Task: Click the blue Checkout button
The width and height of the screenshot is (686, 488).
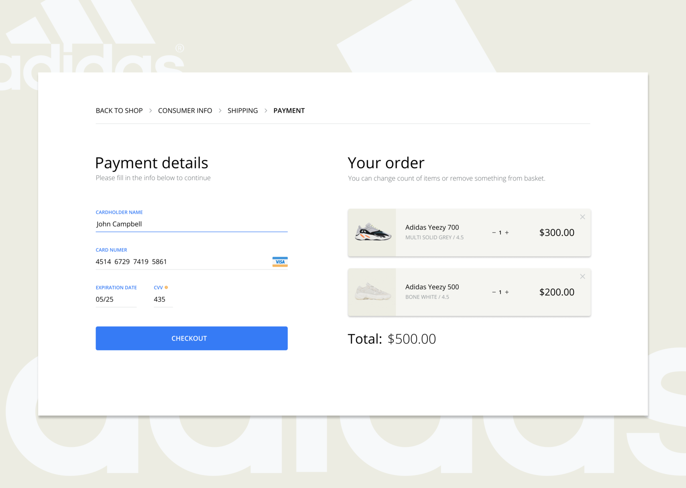Action: [192, 338]
